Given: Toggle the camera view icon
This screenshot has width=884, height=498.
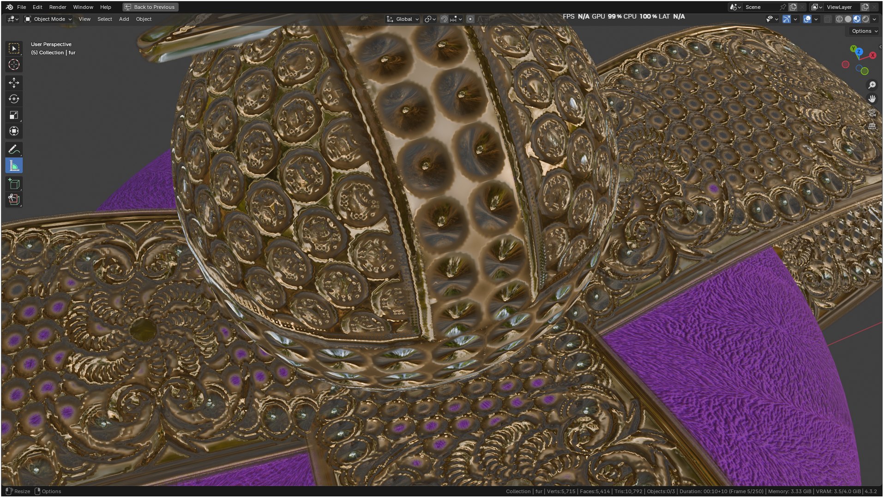Looking at the screenshot, I should pos(872,113).
